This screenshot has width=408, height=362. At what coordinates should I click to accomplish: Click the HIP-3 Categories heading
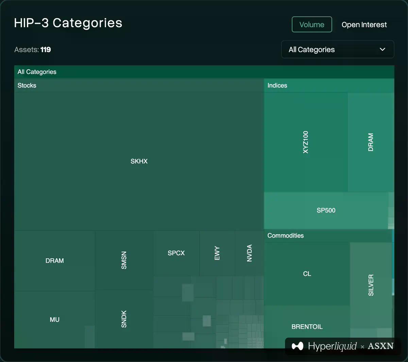click(68, 23)
